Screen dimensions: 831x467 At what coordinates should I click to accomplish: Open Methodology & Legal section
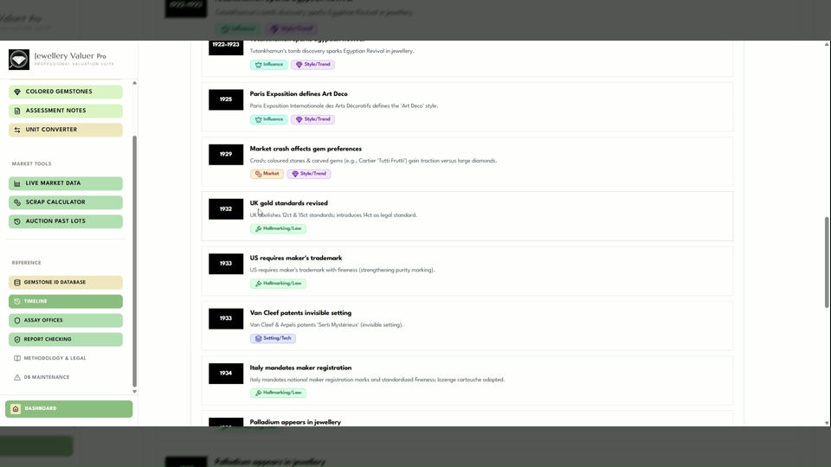66,358
